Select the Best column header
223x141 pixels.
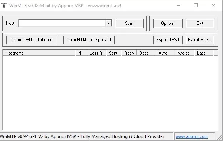[x=146, y=53]
